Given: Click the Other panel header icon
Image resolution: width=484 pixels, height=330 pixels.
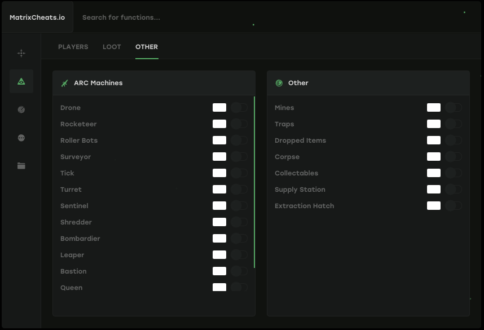Looking at the screenshot, I should (279, 83).
